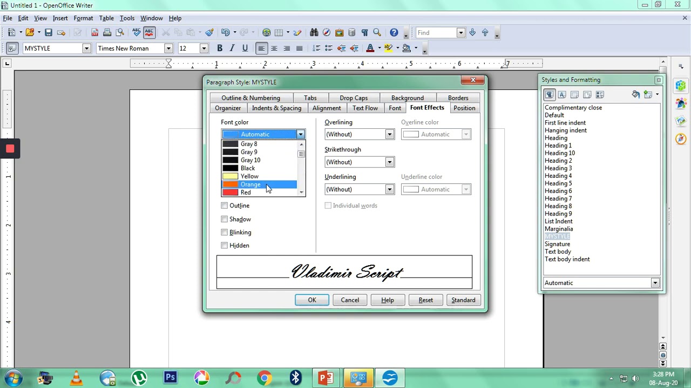Click OK in Paragraph Style dialog
This screenshot has width=691, height=388.
click(312, 300)
